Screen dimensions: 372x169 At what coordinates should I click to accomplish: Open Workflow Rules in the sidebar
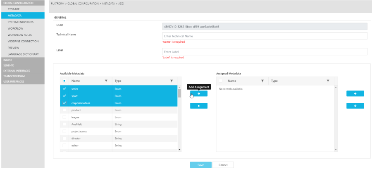click(x=20, y=35)
